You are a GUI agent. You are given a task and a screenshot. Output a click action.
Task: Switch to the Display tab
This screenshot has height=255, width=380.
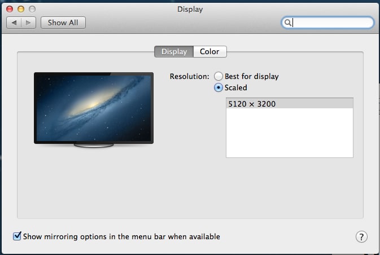(174, 51)
